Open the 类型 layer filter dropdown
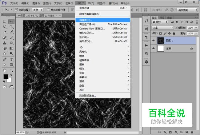This screenshot has width=200, height=135. 160,22
